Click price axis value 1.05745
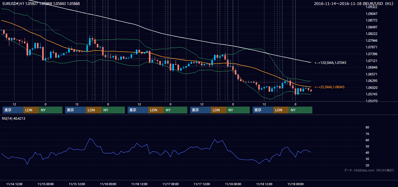The height and width of the screenshot is (187, 398). tap(371, 94)
